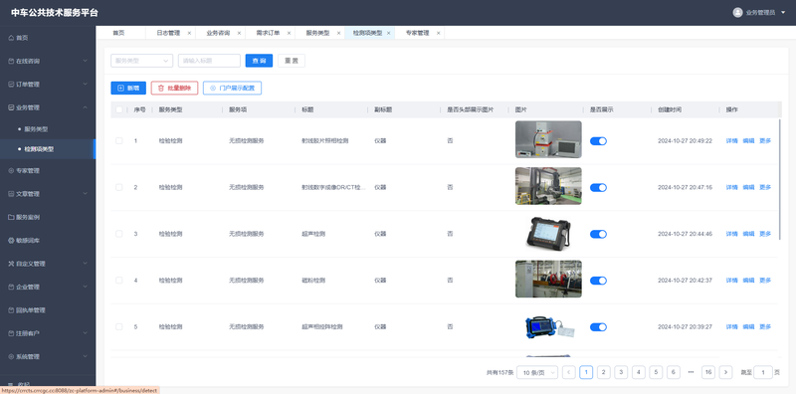The height and width of the screenshot is (394, 796).
Task: Switch to the 日志管理 tab
Action: click(x=168, y=33)
